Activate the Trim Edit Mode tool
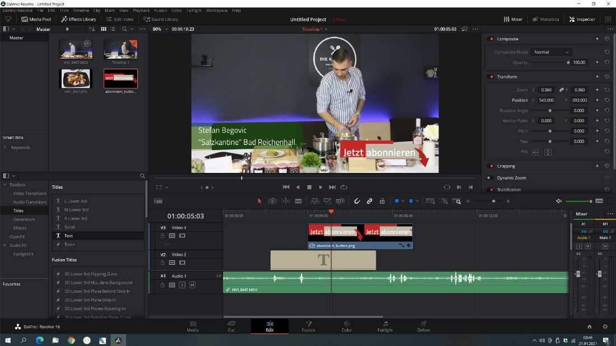 point(272,201)
